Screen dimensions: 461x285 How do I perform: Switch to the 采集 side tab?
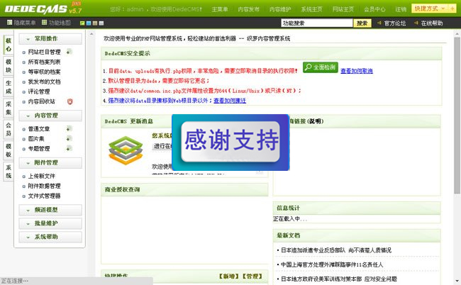point(9,108)
